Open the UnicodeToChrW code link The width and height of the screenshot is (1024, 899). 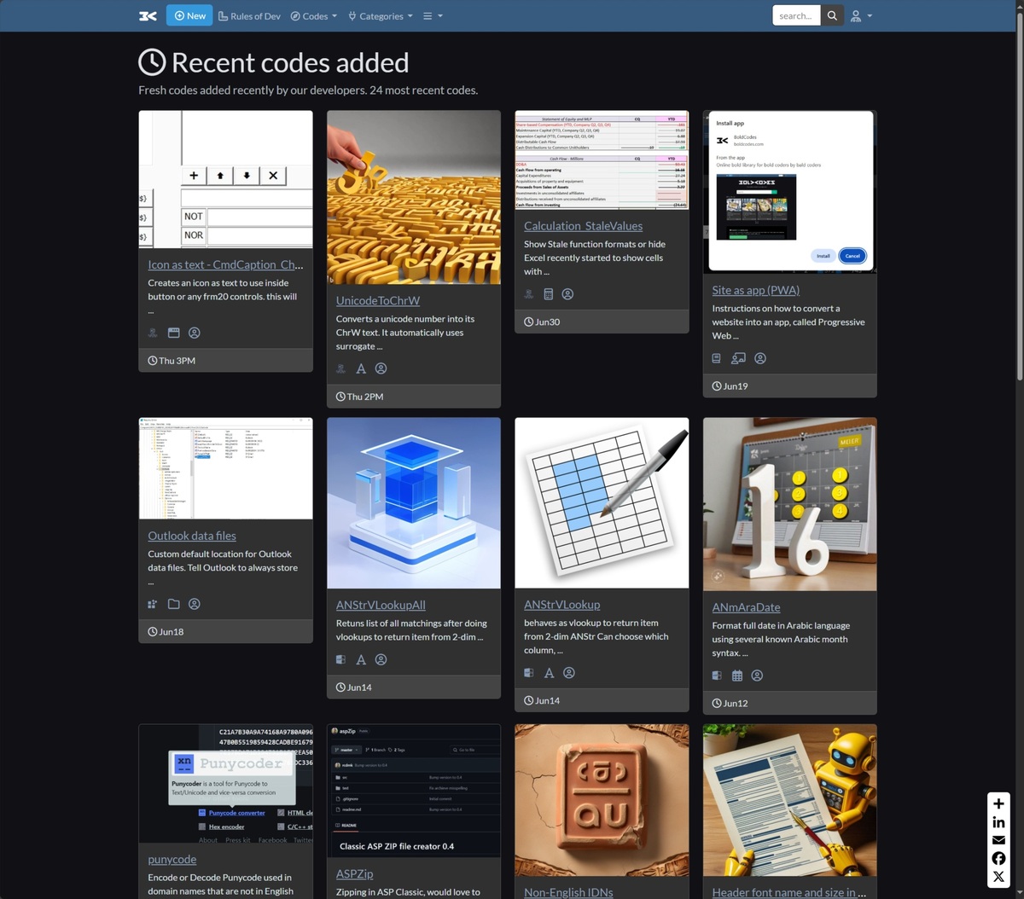(x=378, y=300)
